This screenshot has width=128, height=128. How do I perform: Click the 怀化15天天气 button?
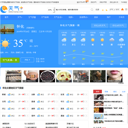pos(100,26)
